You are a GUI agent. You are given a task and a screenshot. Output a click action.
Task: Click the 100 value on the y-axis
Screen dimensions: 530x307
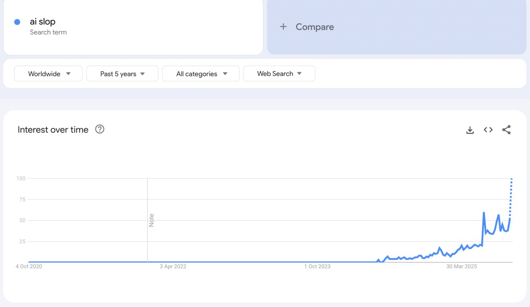[21, 178]
